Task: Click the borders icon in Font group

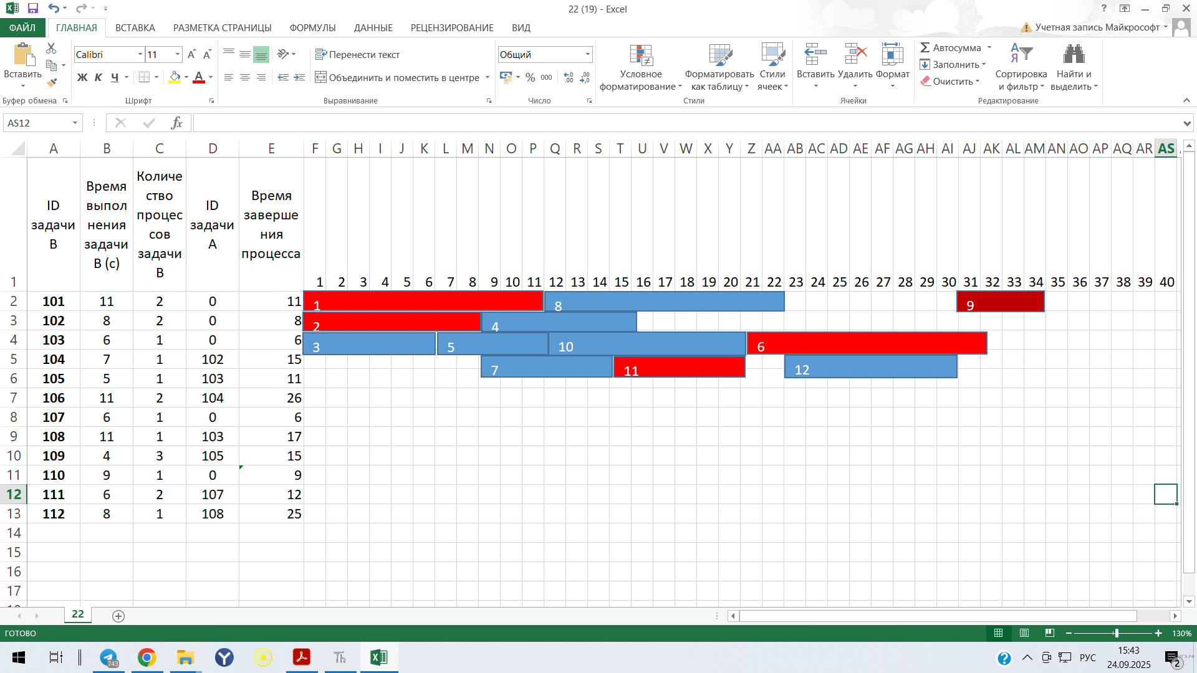Action: (x=144, y=77)
